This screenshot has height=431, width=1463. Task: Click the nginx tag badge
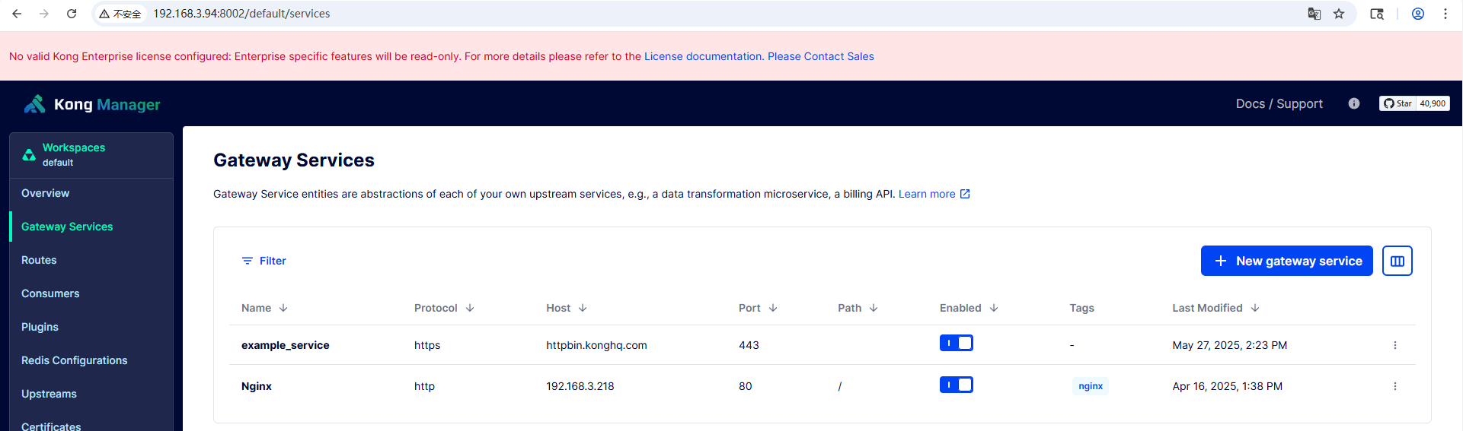1091,386
